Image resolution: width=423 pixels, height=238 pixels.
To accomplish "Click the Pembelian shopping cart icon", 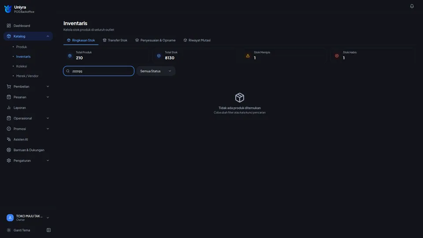I will click(9, 86).
